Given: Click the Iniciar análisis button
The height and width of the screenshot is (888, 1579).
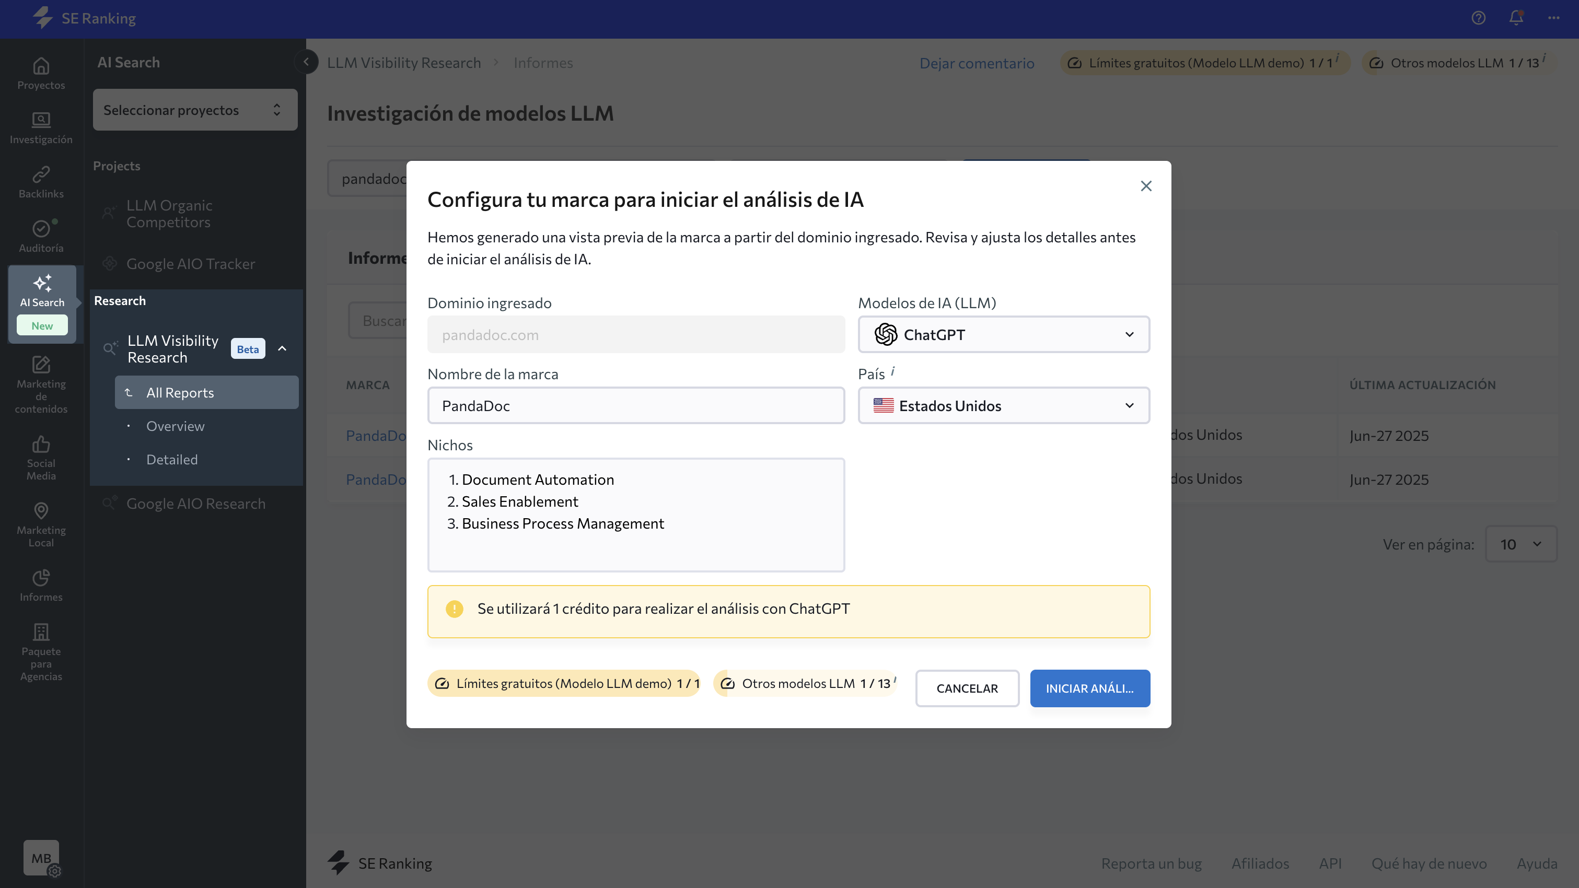Looking at the screenshot, I should [x=1089, y=688].
